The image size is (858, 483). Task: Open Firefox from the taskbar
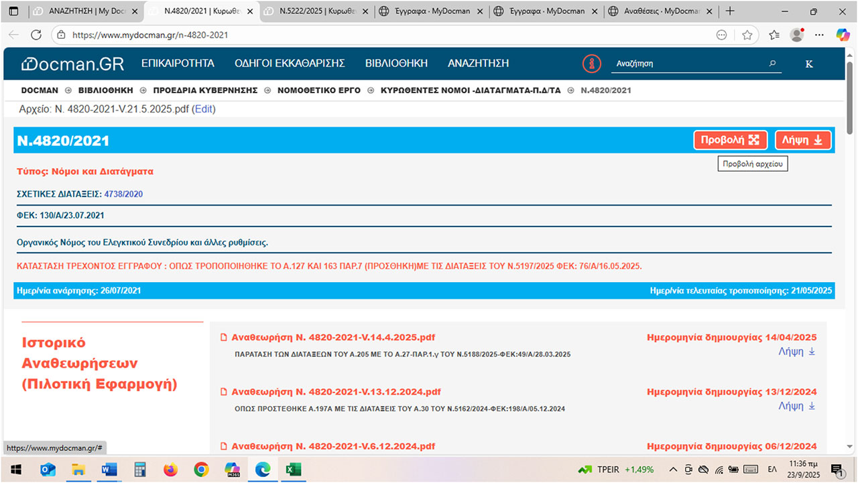[170, 470]
